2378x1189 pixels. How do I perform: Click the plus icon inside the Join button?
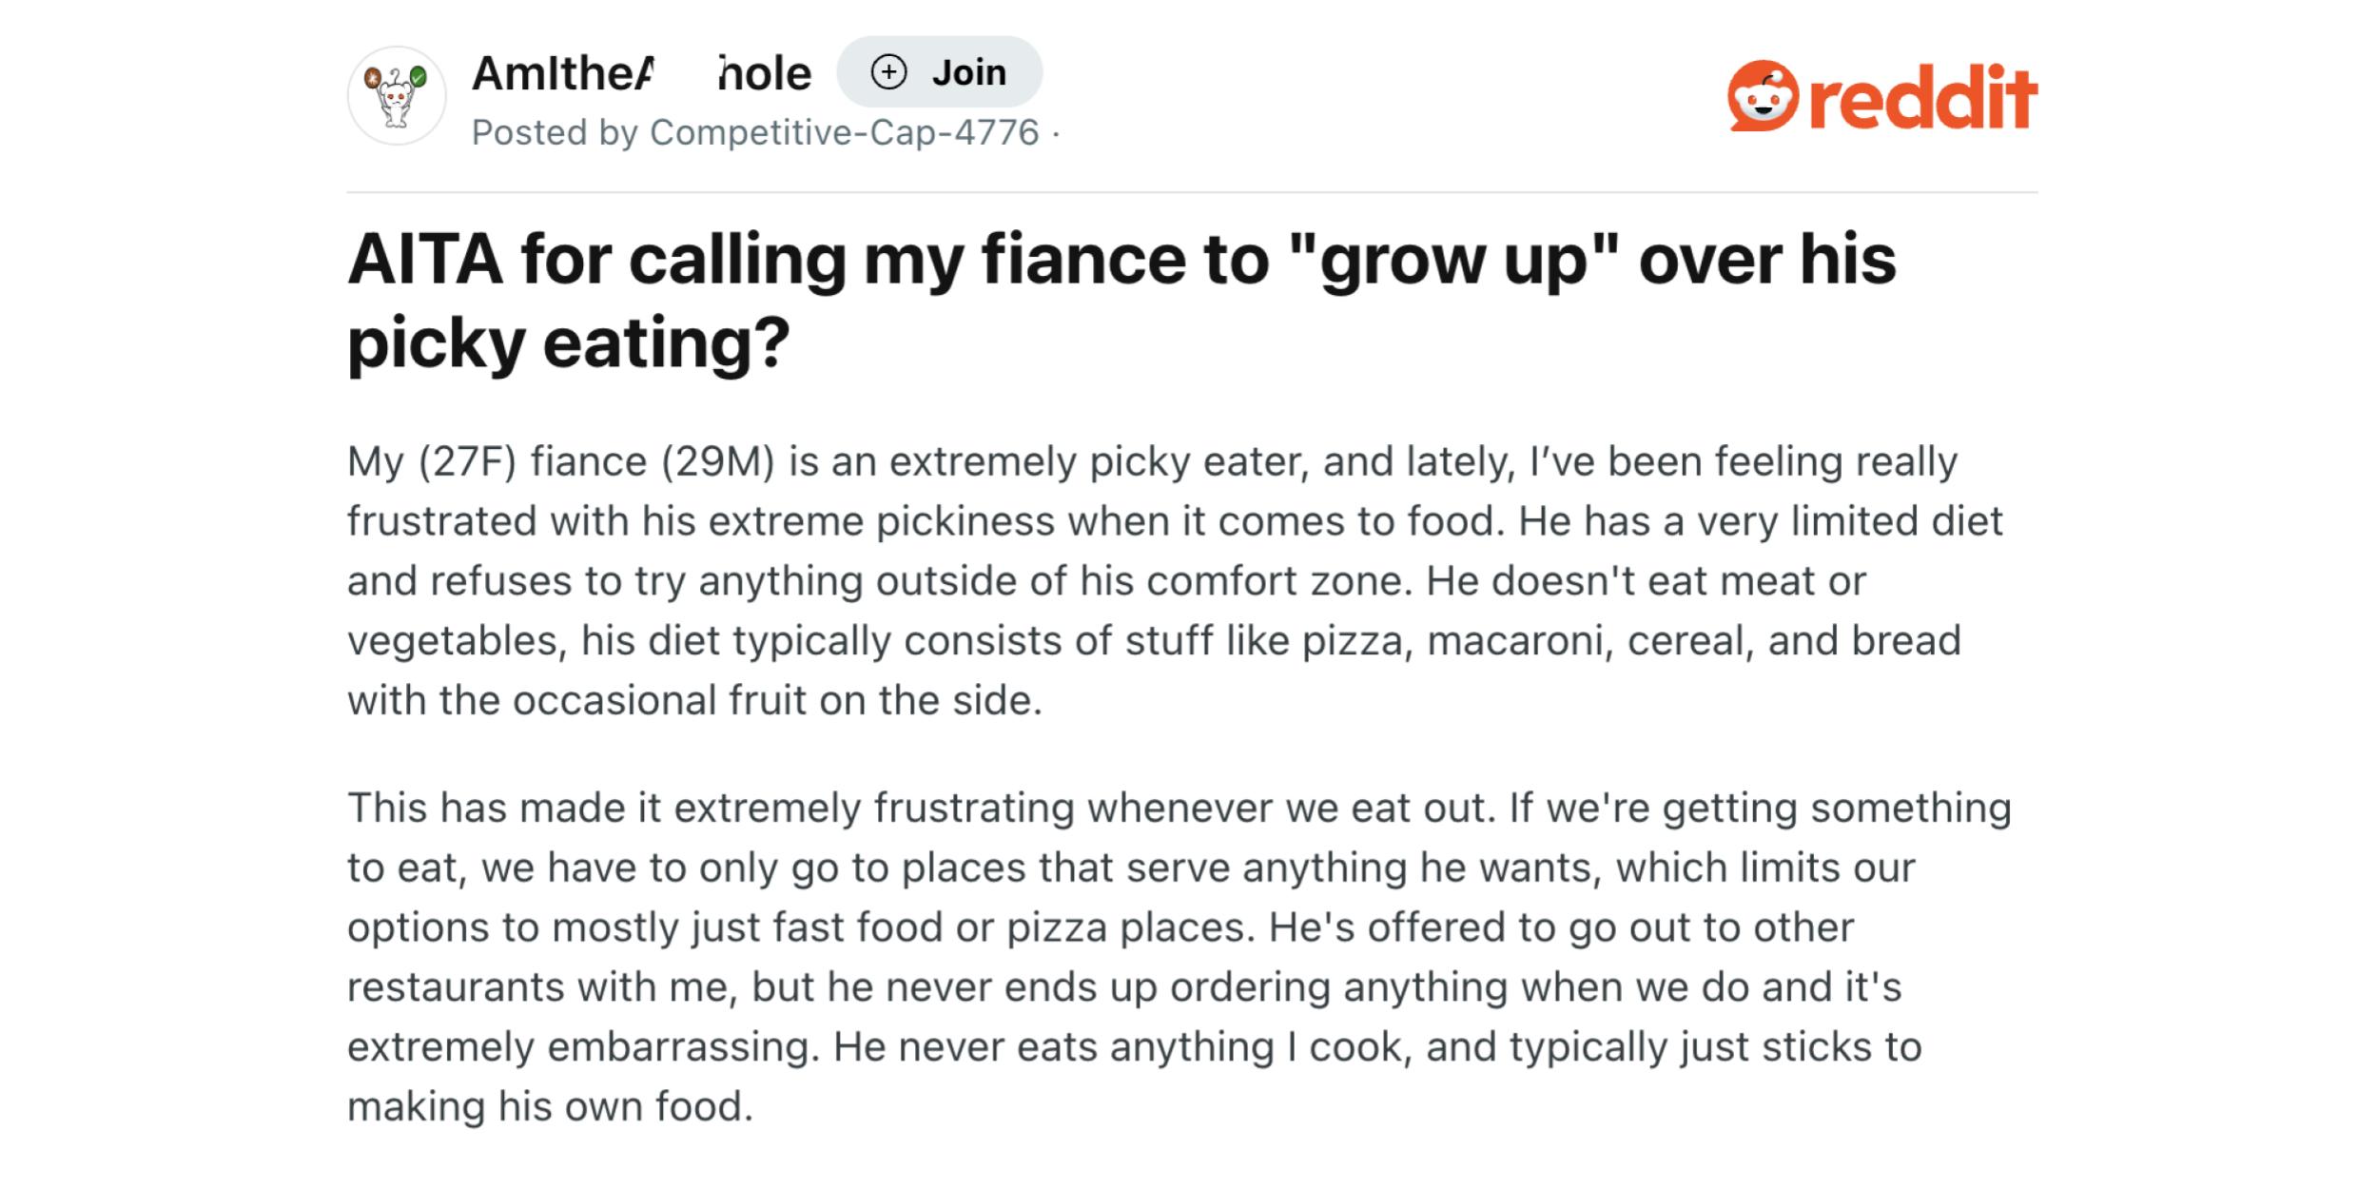click(x=888, y=71)
